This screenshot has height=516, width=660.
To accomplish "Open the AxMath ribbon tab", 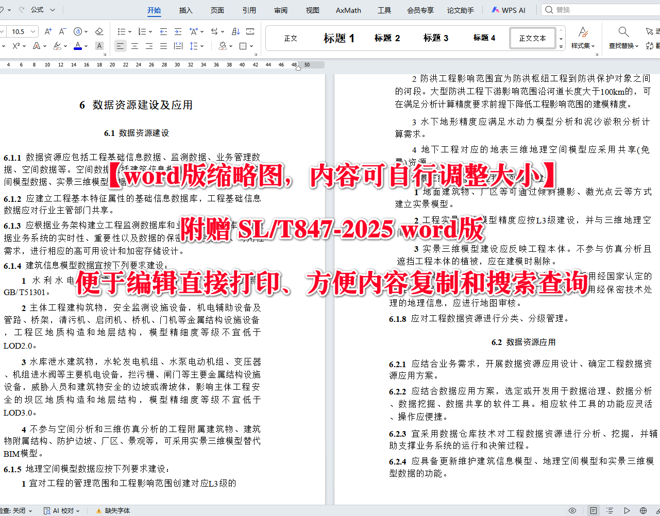I will click(x=348, y=10).
